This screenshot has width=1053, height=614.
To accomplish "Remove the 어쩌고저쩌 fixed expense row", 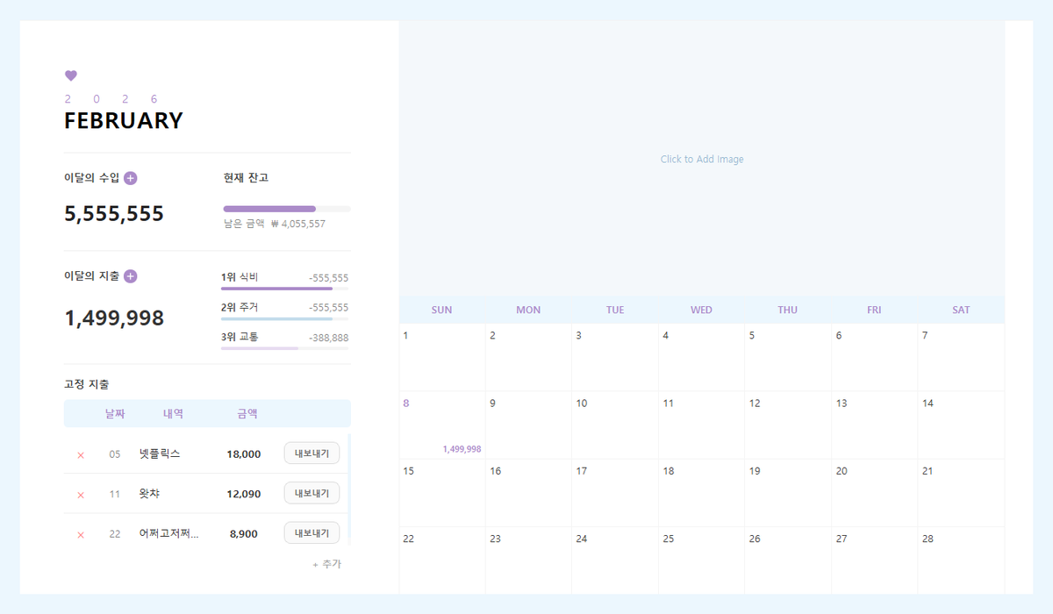I will 81,535.
